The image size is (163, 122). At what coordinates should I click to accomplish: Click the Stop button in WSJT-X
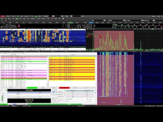[x=21, y=88]
